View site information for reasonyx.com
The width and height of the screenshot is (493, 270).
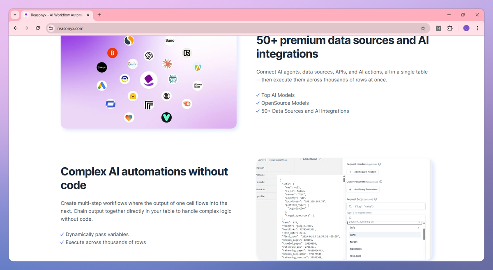pyautogui.click(x=51, y=28)
